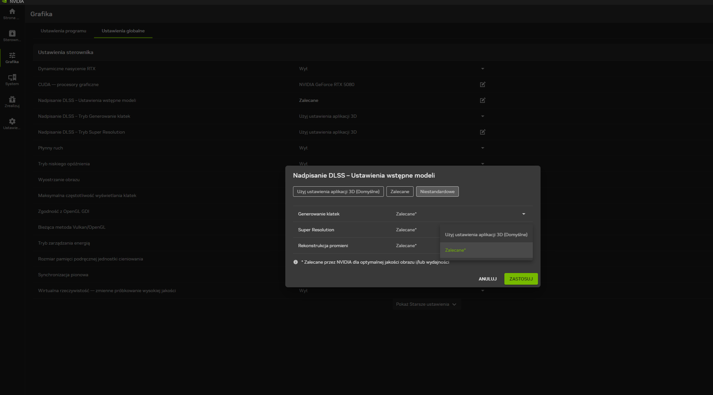Choose Użyj ustawienia aplikacji 3D (Domyślne) preset button
This screenshot has width=713, height=395.
[x=338, y=192]
